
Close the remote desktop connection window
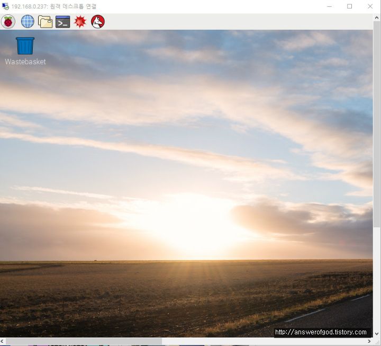(x=370, y=6)
